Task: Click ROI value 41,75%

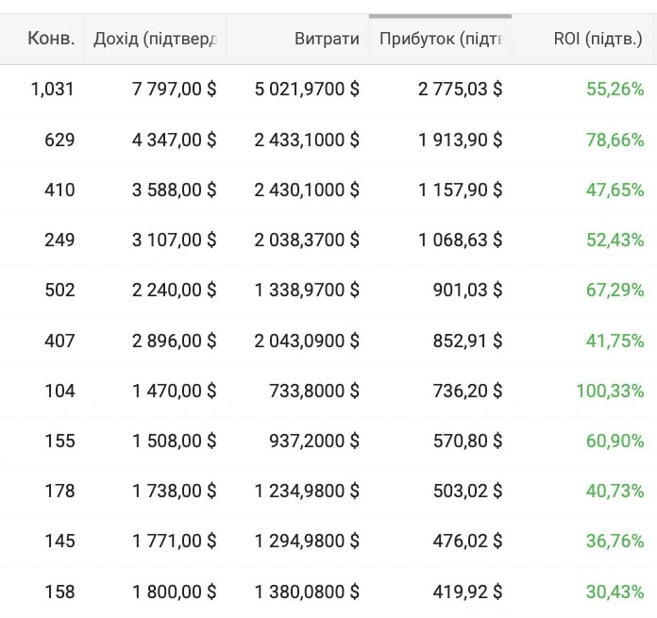Action: [615, 341]
